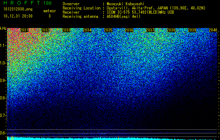Click the 2037 time marker label
The width and height of the screenshot is (220, 140).
(x=150, y=30)
